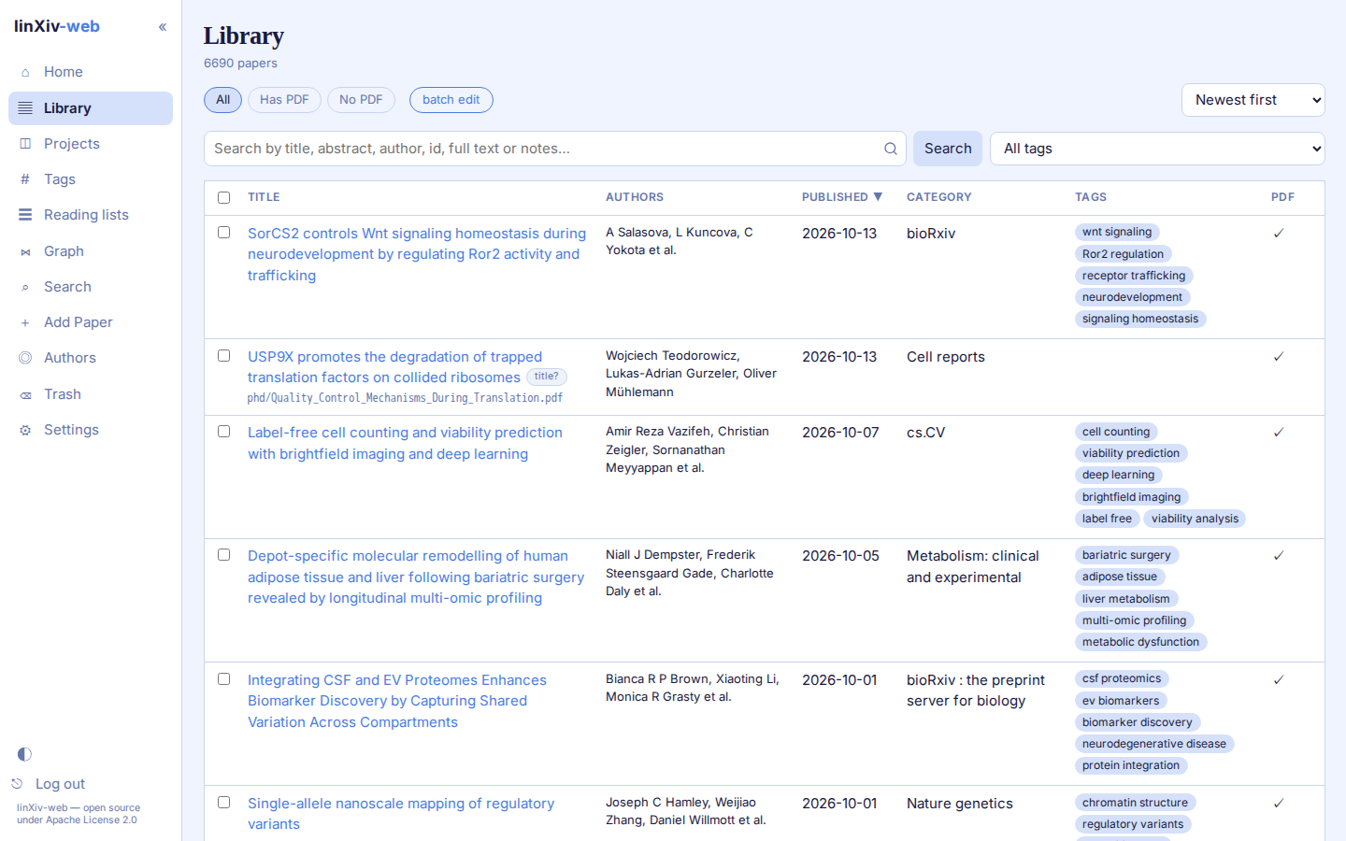Filter papers by Has PDF
The height and width of the screenshot is (841, 1346).
click(284, 100)
